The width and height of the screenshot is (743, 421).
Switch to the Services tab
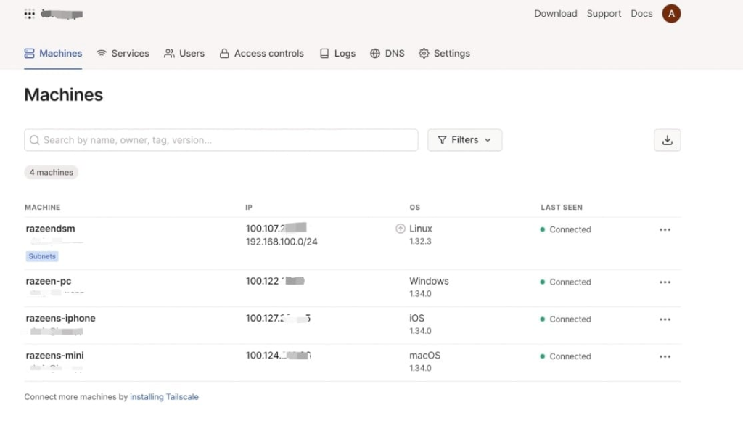123,53
